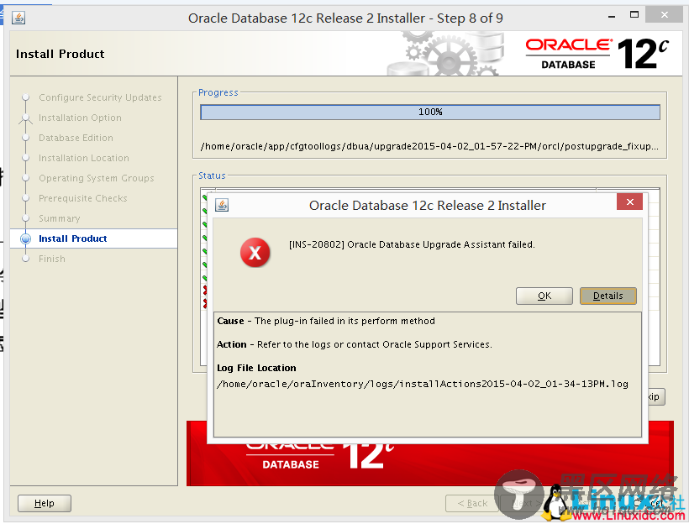Minimize the installer main window
This screenshot has width=689, height=524.
(x=612, y=16)
